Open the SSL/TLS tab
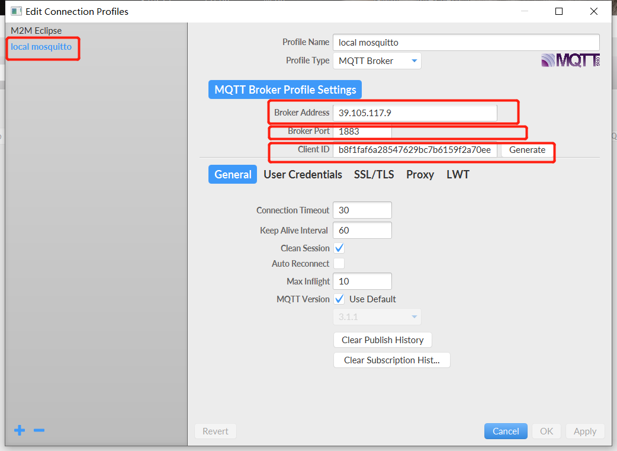The width and height of the screenshot is (617, 451). click(x=374, y=174)
